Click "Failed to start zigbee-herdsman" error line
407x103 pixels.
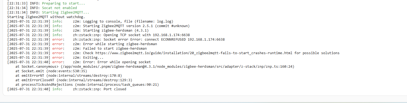point(110,49)
